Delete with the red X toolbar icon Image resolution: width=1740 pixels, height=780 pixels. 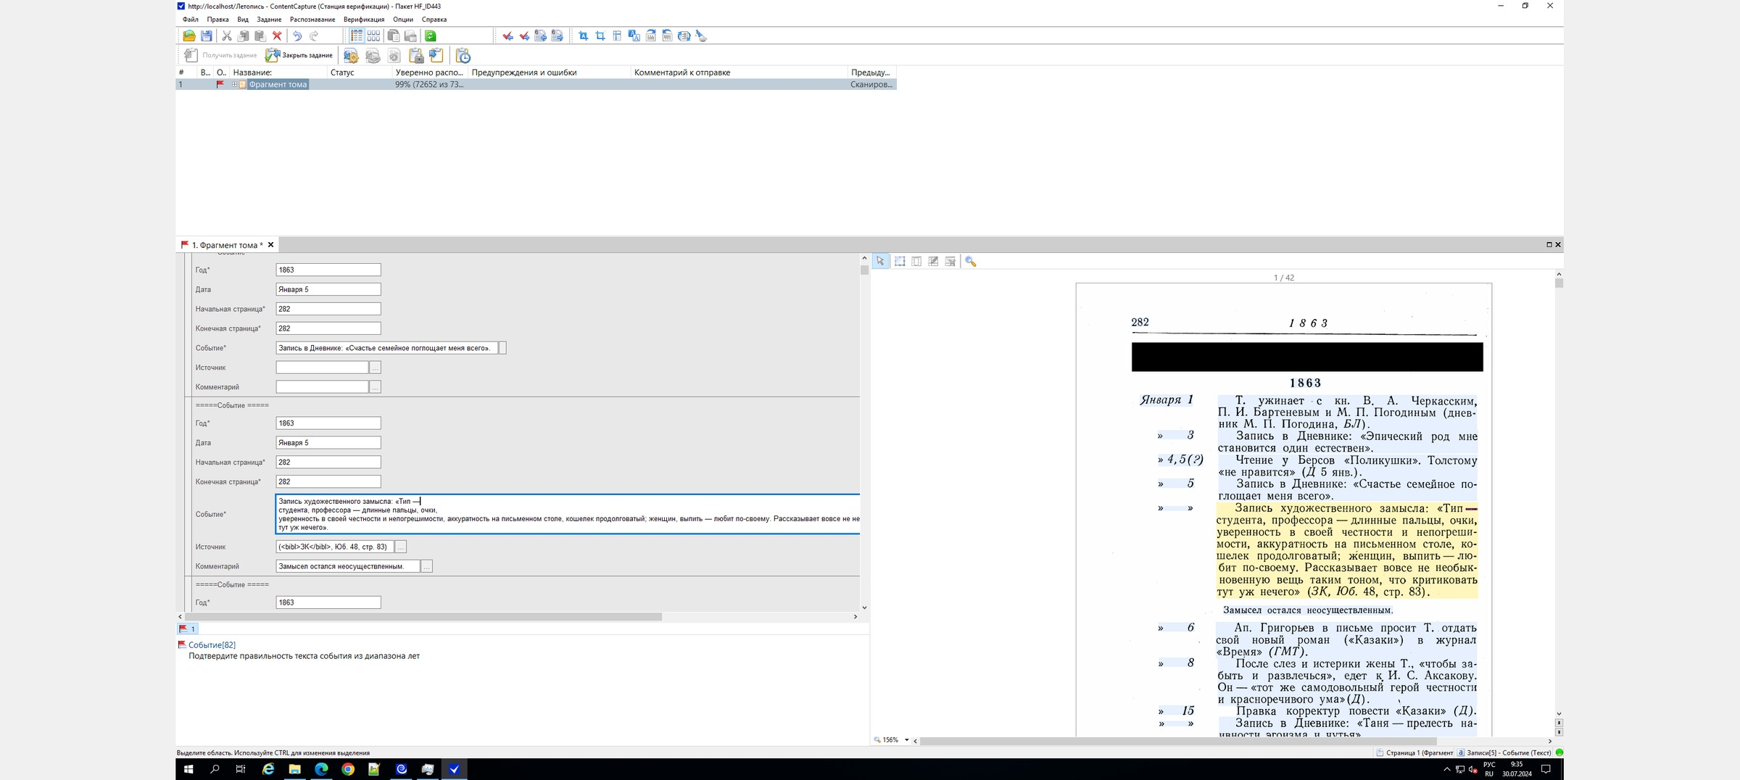pyautogui.click(x=277, y=36)
